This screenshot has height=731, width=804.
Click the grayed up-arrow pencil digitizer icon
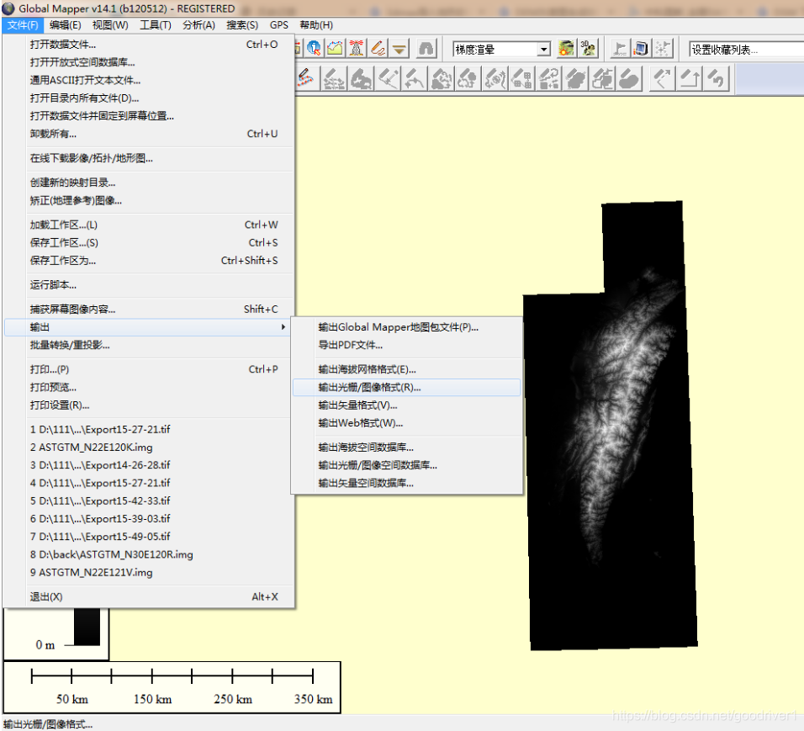pyautogui.click(x=690, y=79)
